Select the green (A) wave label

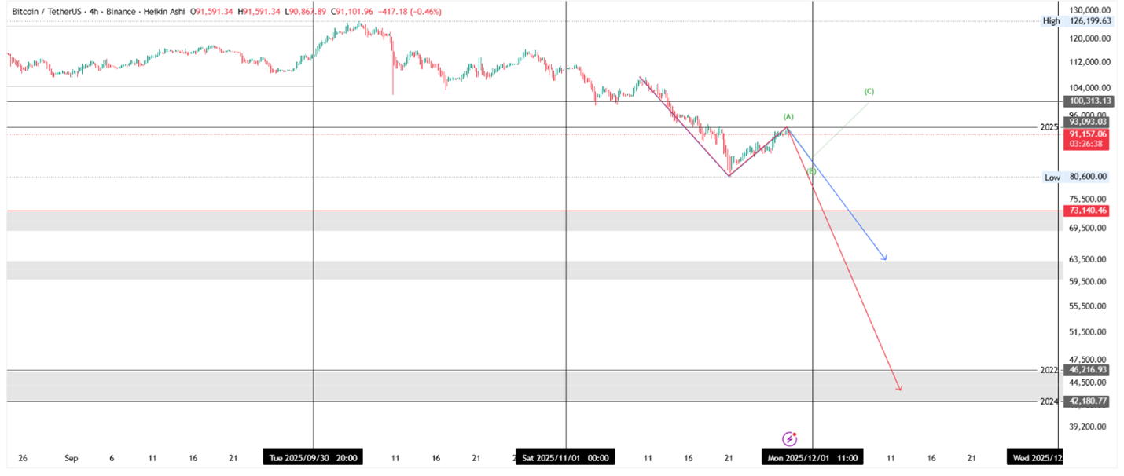point(788,116)
